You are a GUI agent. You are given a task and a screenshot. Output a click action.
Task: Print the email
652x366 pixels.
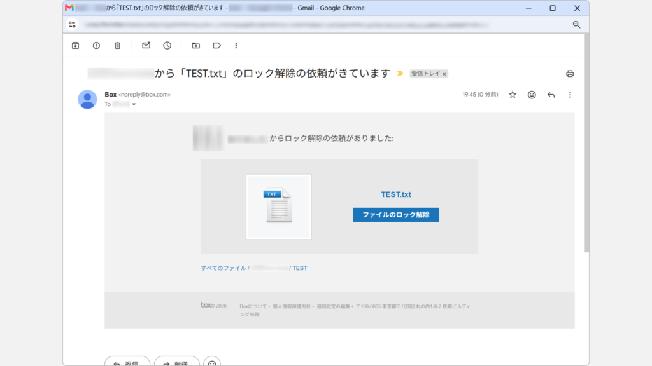pos(570,74)
